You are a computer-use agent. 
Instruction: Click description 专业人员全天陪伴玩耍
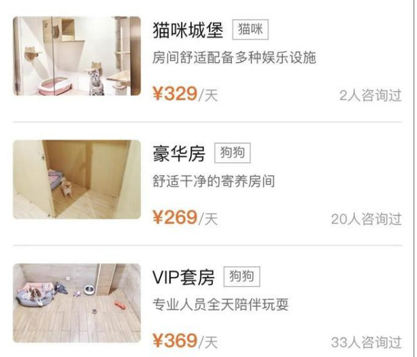pos(221,305)
